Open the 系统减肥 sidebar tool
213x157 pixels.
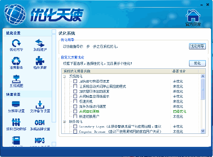[x=16, y=79]
